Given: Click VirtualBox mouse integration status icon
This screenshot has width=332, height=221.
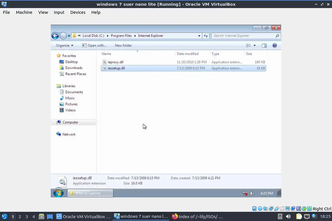Looking at the screenshot, I should (x=304, y=209).
